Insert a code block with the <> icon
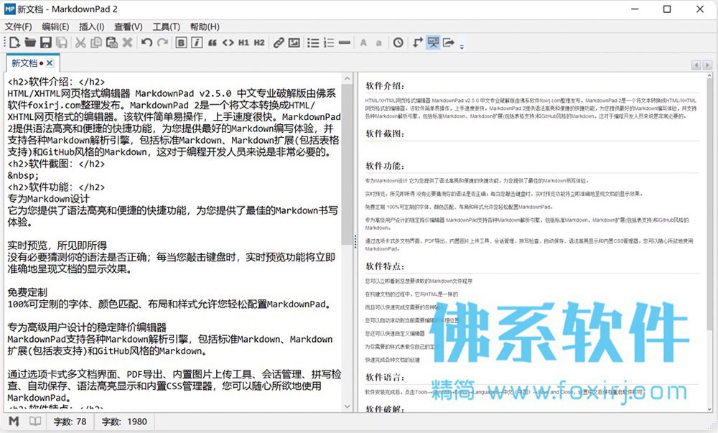Screen dimensions: 718x433 (228, 42)
